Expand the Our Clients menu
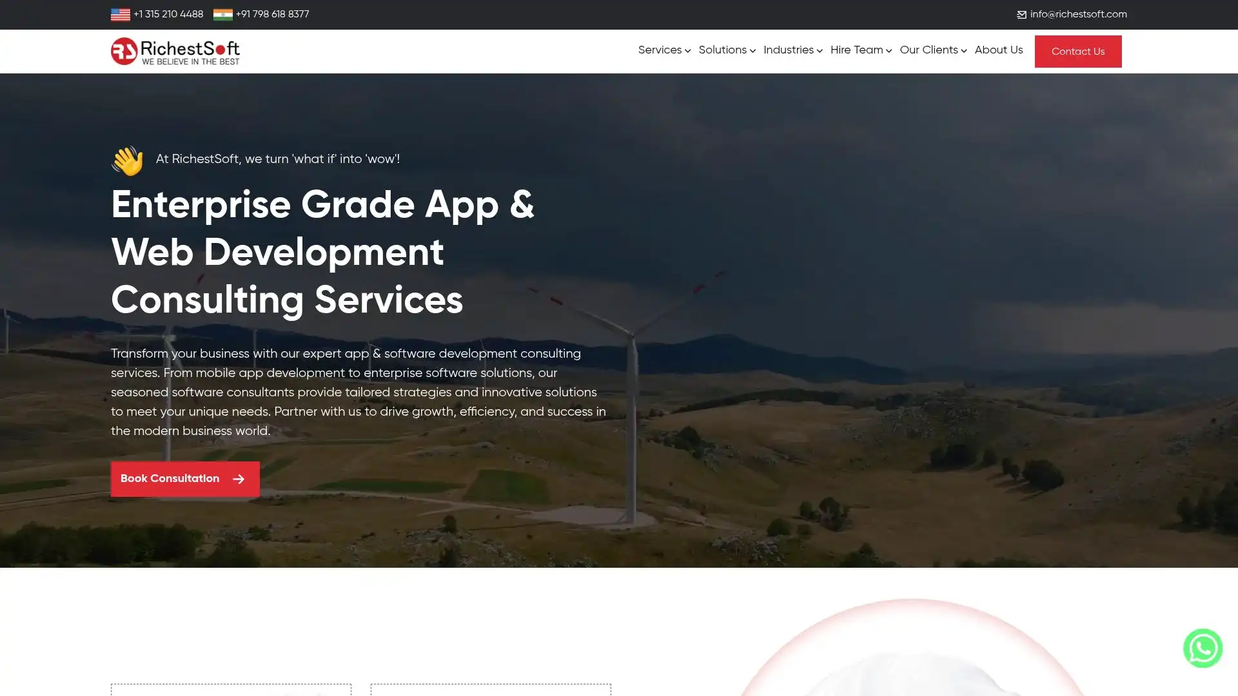 pyautogui.click(x=932, y=50)
